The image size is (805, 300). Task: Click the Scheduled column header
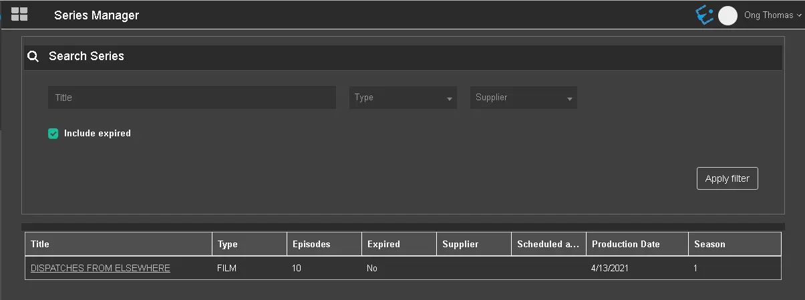point(548,244)
